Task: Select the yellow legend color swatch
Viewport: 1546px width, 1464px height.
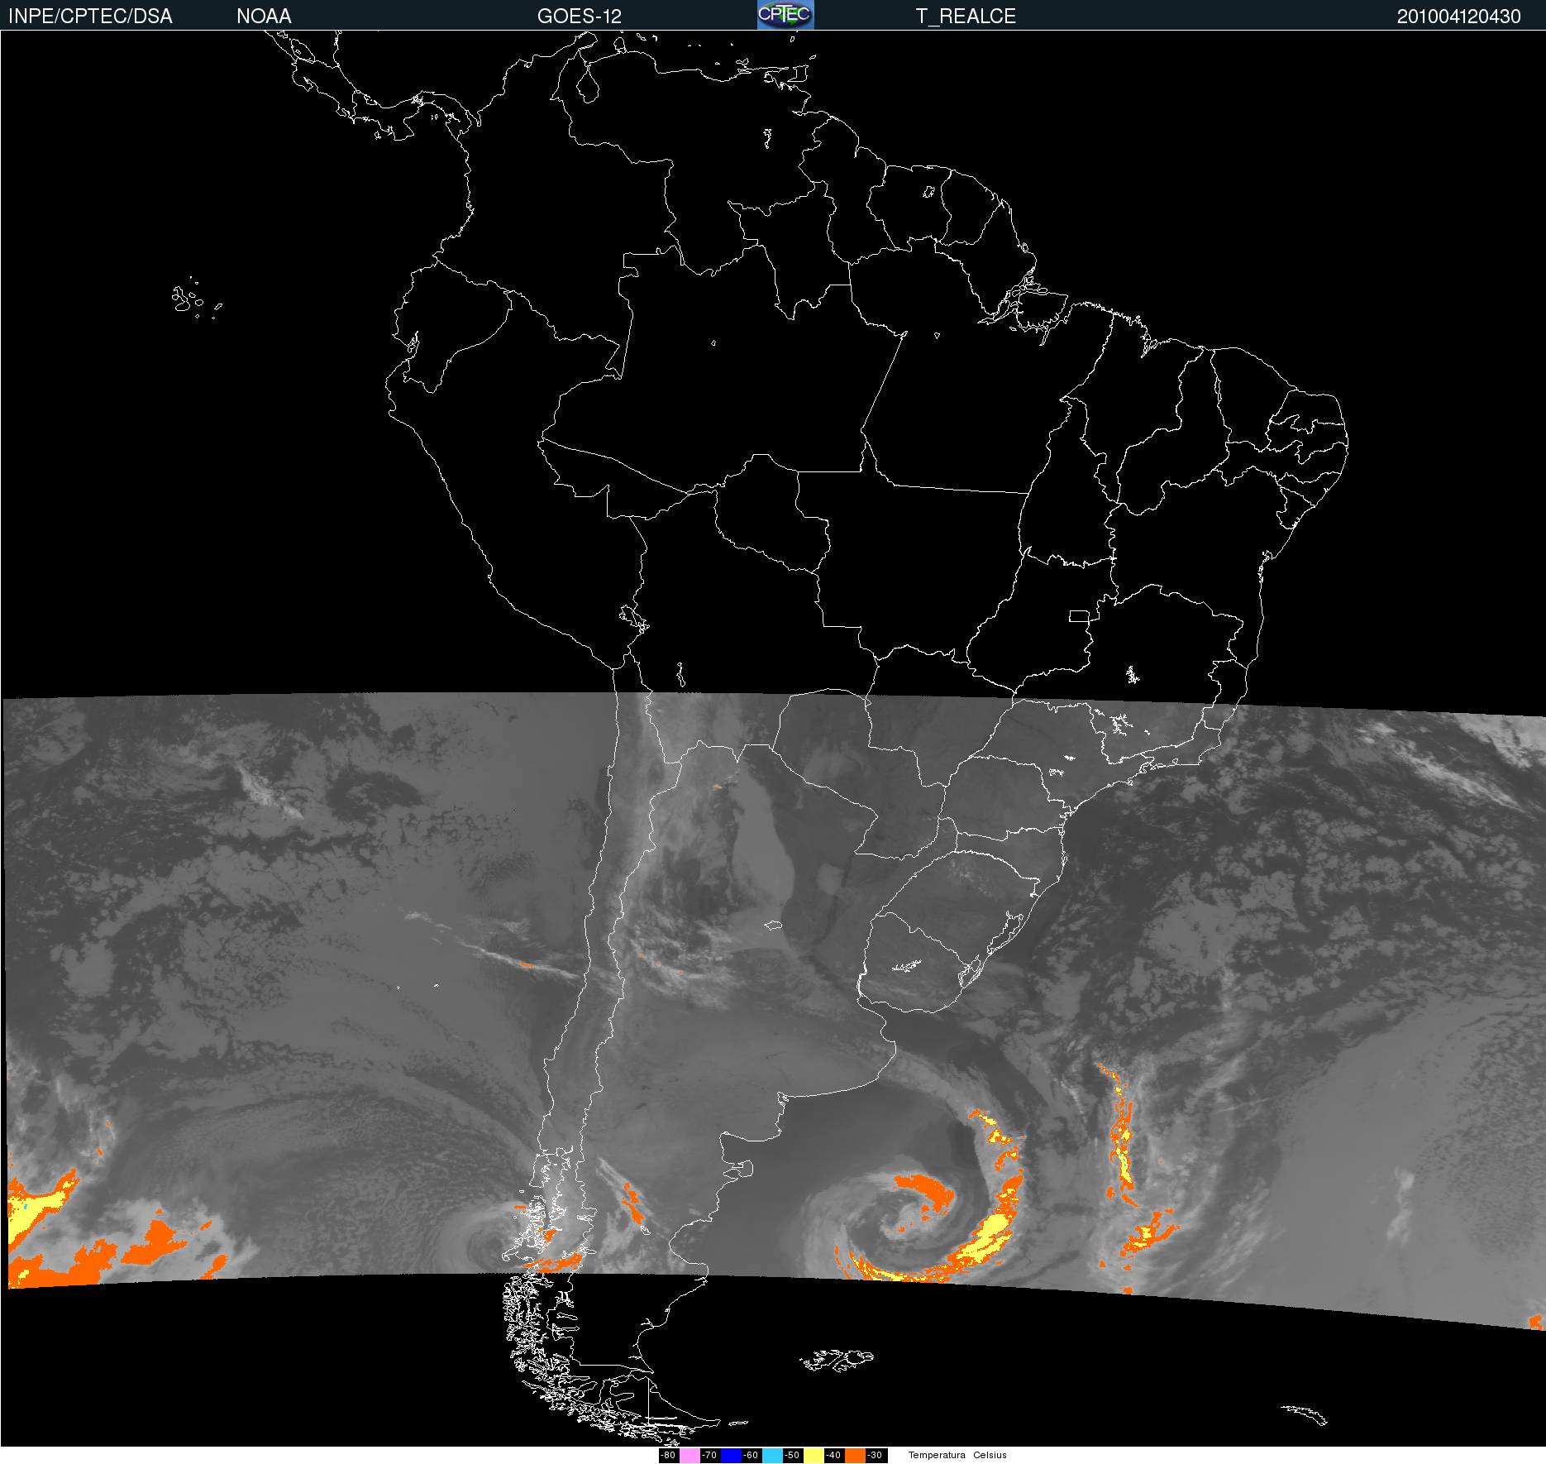Action: [x=814, y=1456]
